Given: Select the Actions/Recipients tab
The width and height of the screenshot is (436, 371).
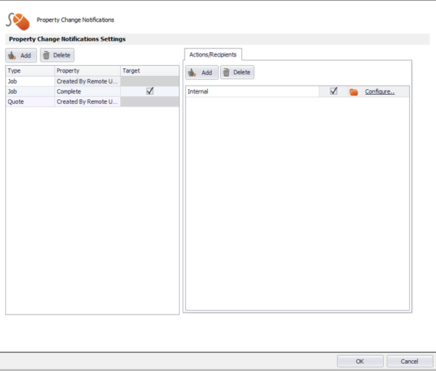Looking at the screenshot, I should 213,54.
